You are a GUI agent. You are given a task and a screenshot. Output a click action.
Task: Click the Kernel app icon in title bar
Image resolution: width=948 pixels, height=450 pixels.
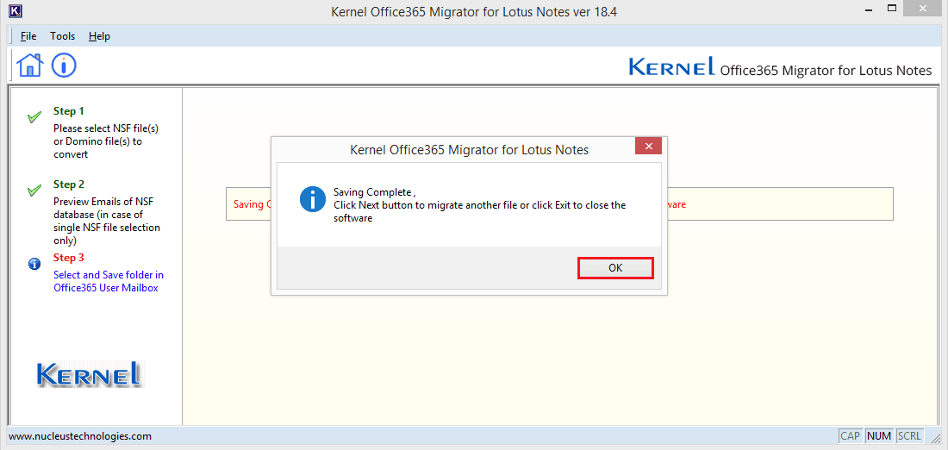tap(17, 11)
